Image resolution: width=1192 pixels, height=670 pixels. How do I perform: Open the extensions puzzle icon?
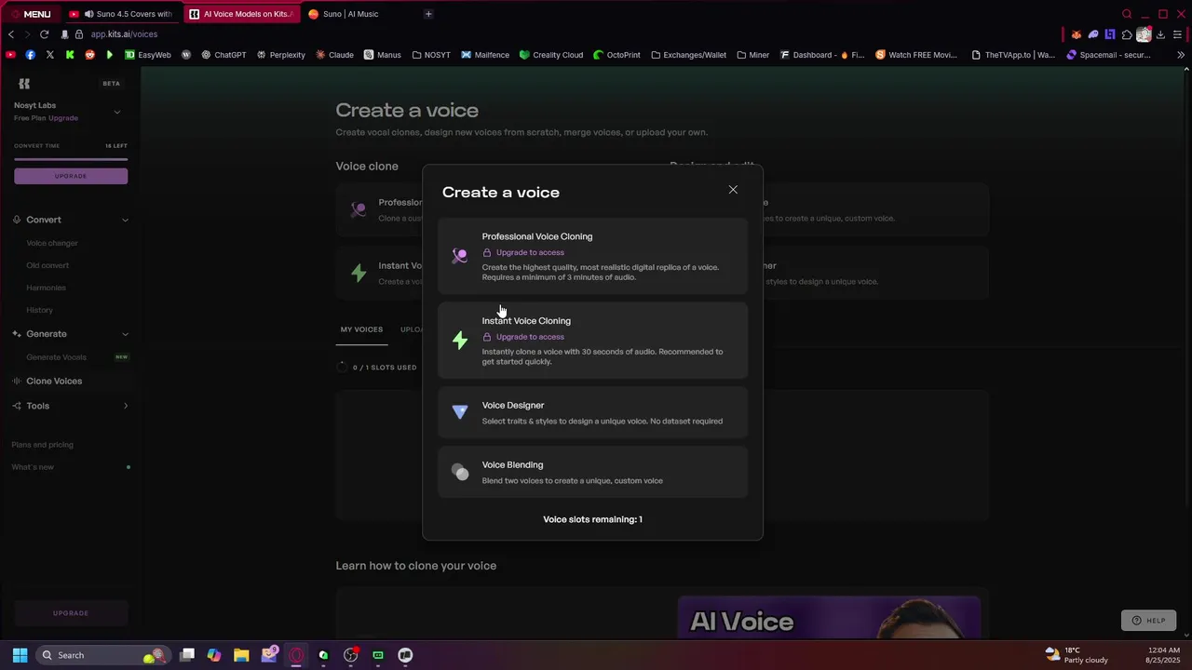point(1127,34)
